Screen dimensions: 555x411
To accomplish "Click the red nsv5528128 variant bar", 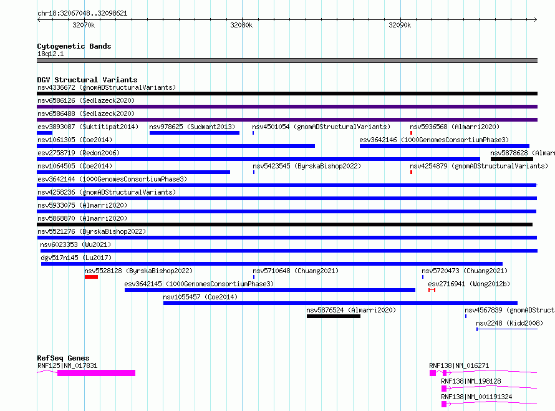I will (91, 277).
